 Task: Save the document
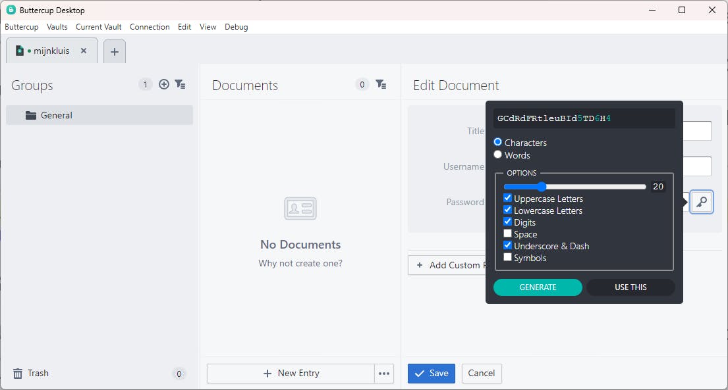click(432, 374)
